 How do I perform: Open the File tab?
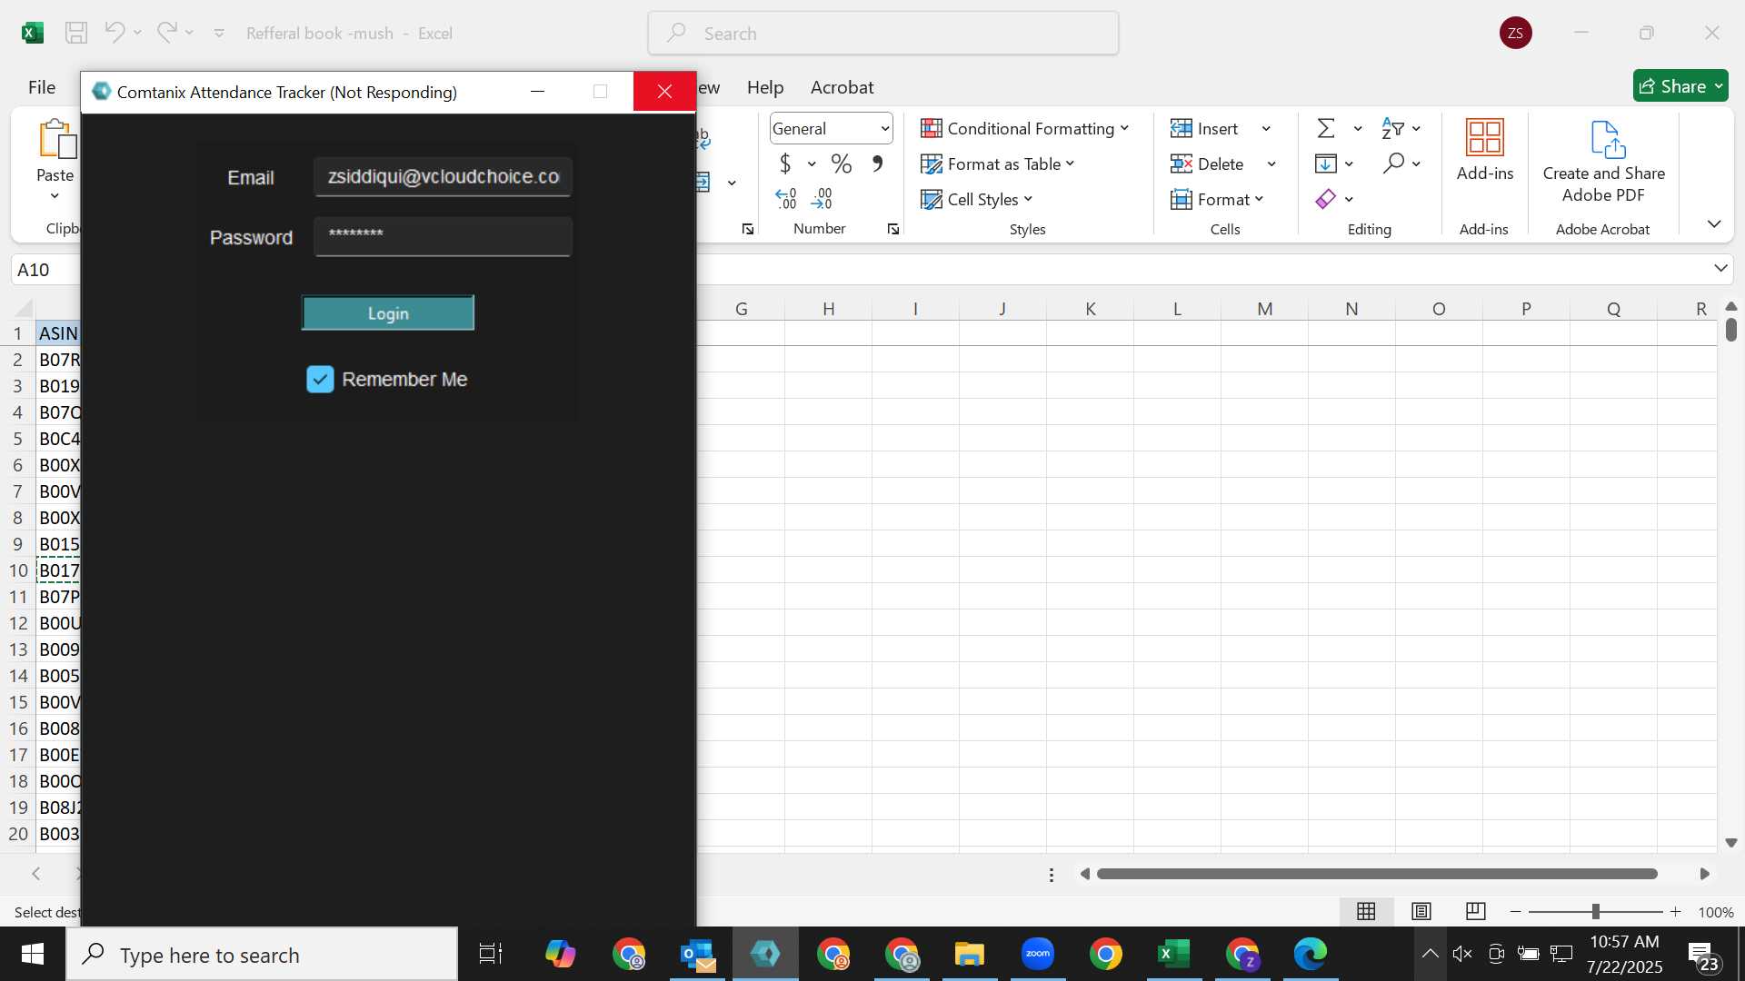pos(42,87)
